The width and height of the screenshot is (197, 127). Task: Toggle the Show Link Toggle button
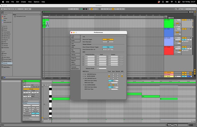tap(108, 39)
